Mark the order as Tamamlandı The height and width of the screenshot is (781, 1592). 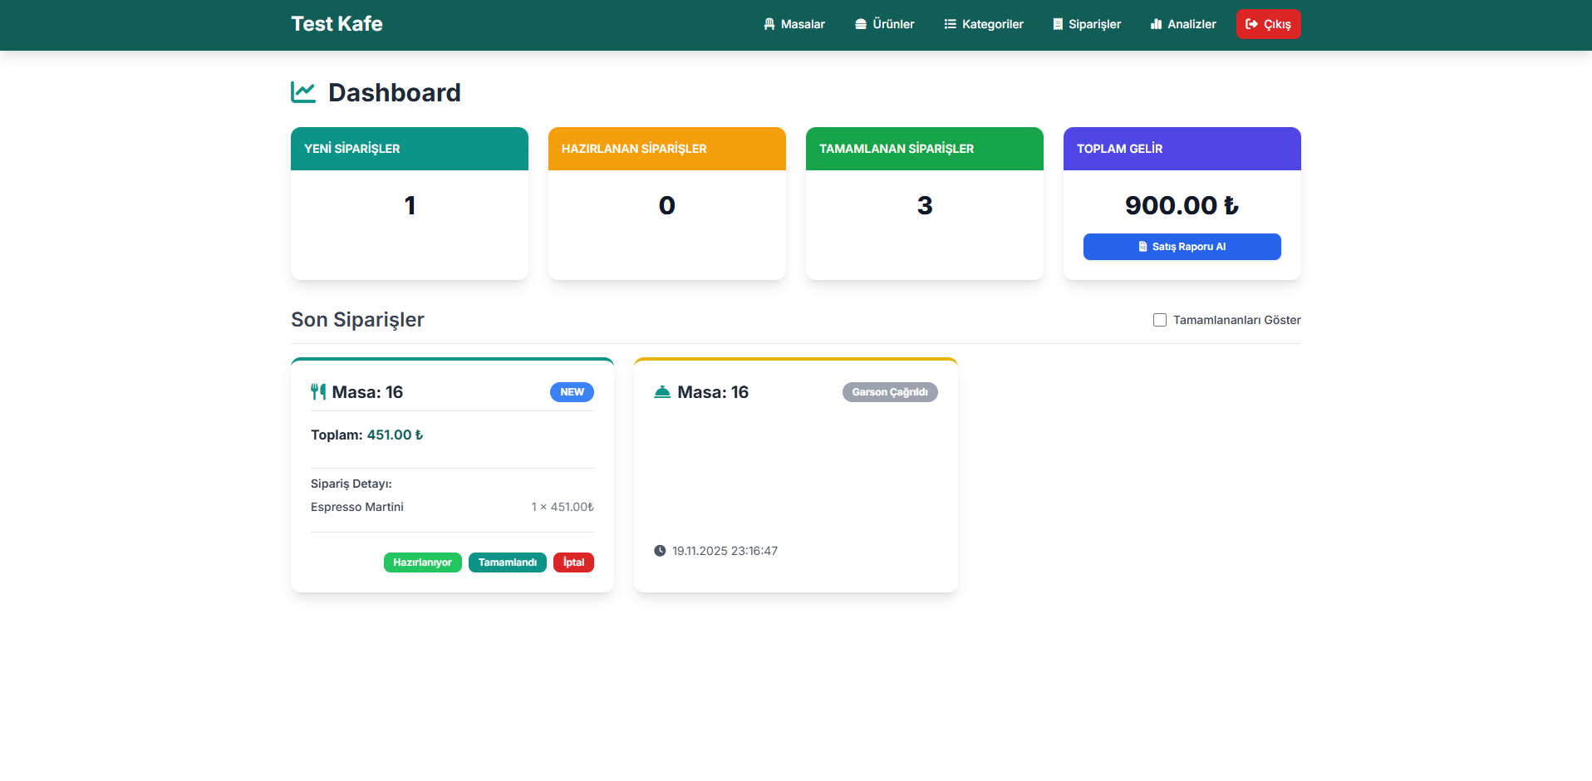[x=507, y=562]
